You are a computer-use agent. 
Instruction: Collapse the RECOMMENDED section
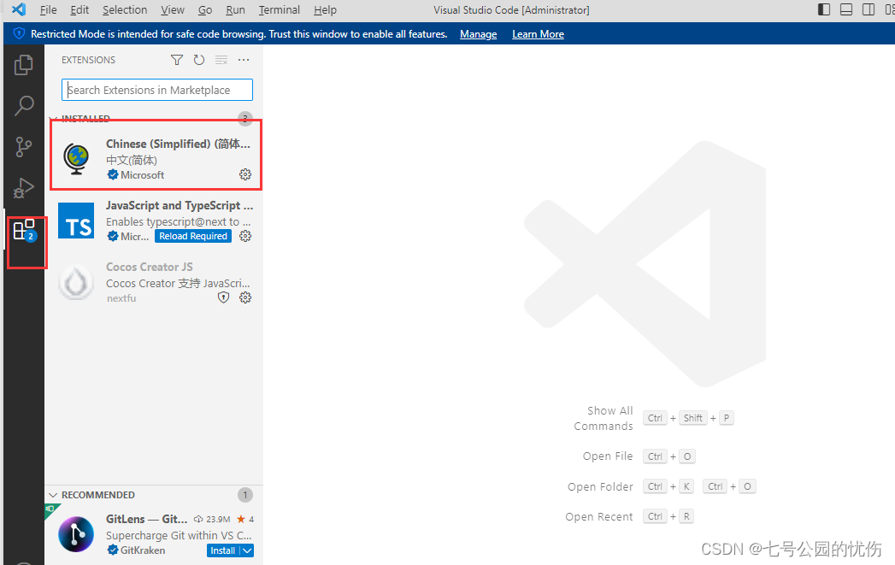point(53,495)
